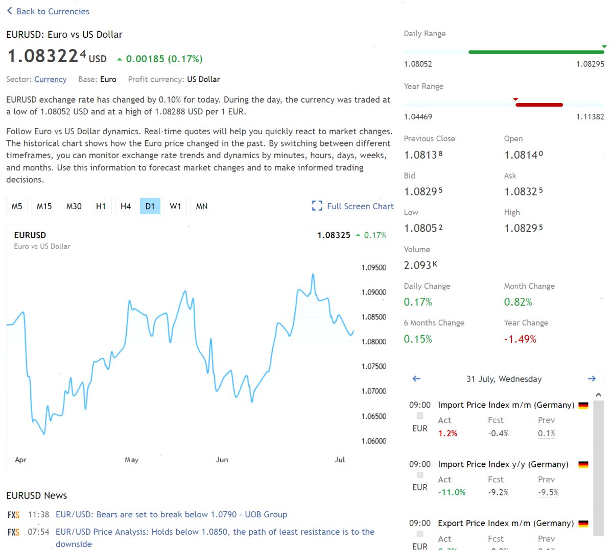
Task: Select the H4 timeframe tab
Action: pyautogui.click(x=126, y=206)
